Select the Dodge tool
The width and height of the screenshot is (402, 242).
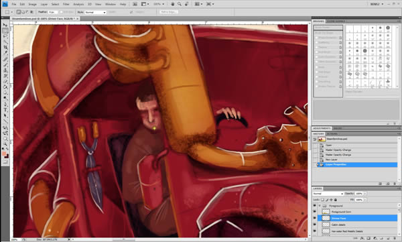point(5,99)
